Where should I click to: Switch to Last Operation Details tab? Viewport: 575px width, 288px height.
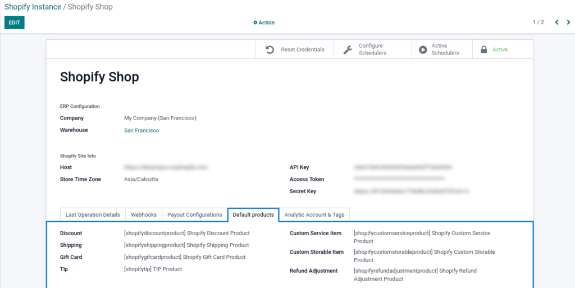point(93,214)
